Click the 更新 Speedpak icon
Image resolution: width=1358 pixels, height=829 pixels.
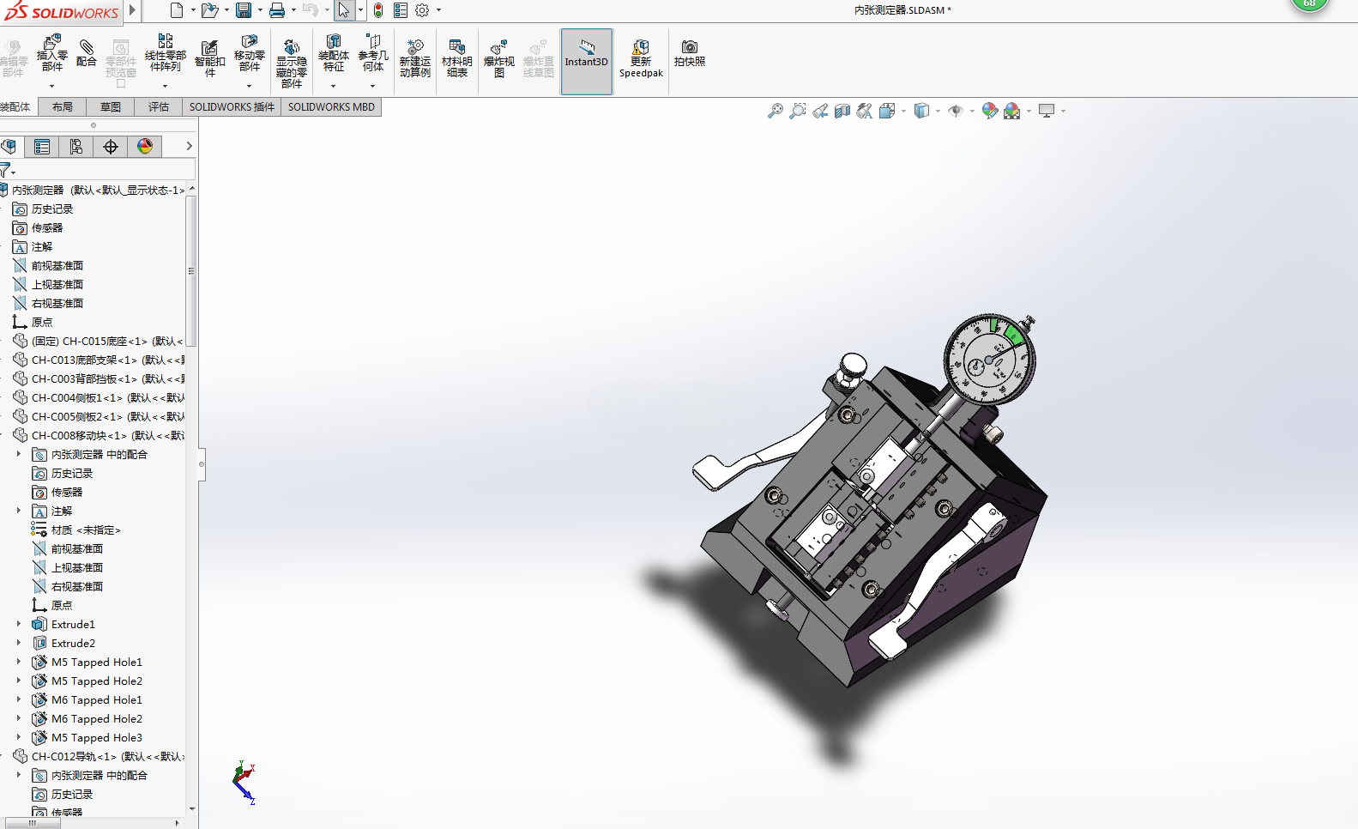tap(641, 57)
